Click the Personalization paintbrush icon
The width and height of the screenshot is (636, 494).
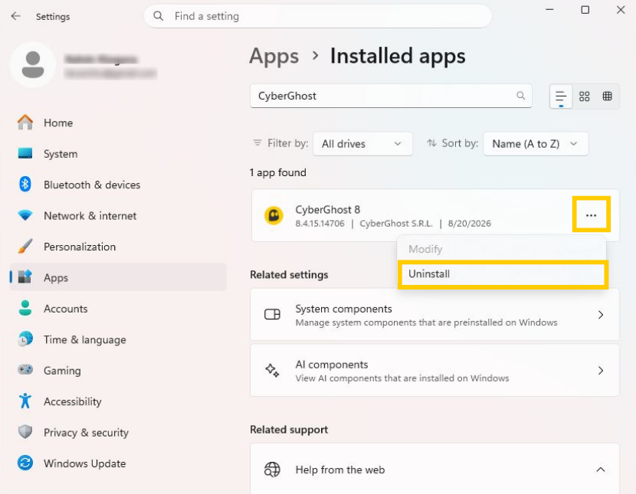coord(25,246)
